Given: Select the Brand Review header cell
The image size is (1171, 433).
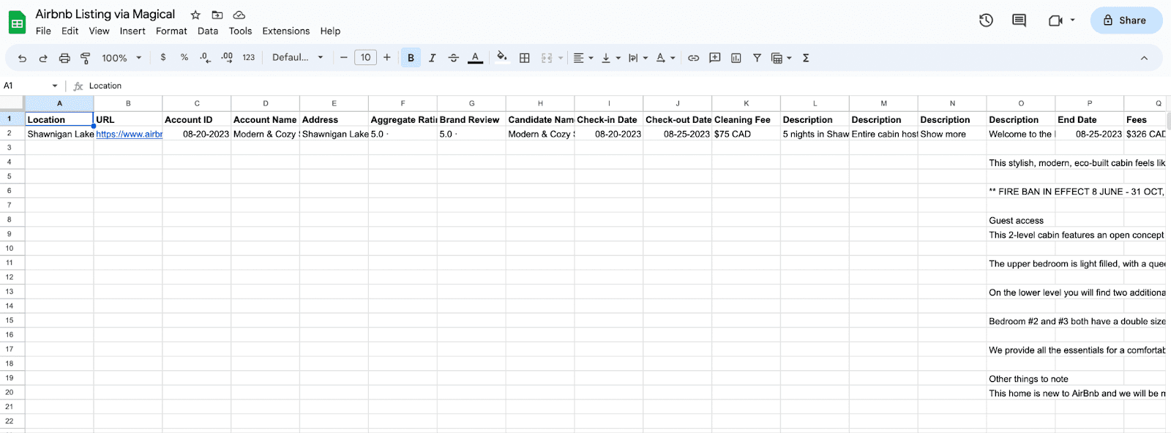Looking at the screenshot, I should click(x=471, y=119).
